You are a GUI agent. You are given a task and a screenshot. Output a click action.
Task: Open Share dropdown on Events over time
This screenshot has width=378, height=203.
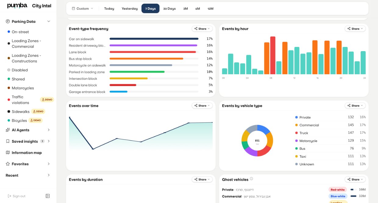point(202,106)
